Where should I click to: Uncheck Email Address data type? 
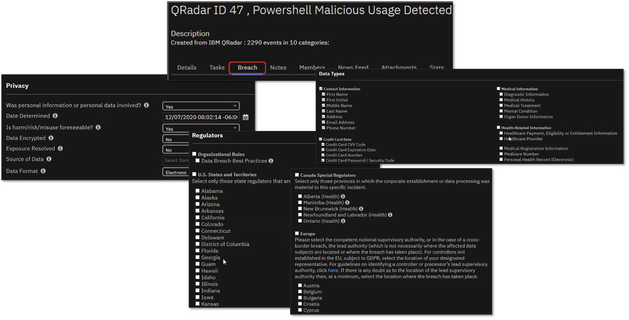coord(323,122)
